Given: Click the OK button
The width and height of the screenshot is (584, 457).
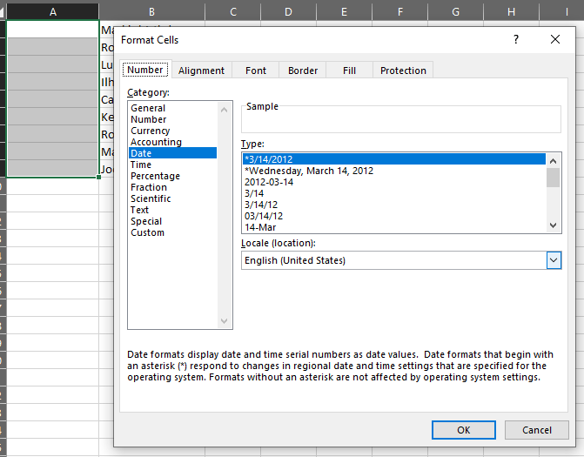Looking at the screenshot, I should pos(463,430).
